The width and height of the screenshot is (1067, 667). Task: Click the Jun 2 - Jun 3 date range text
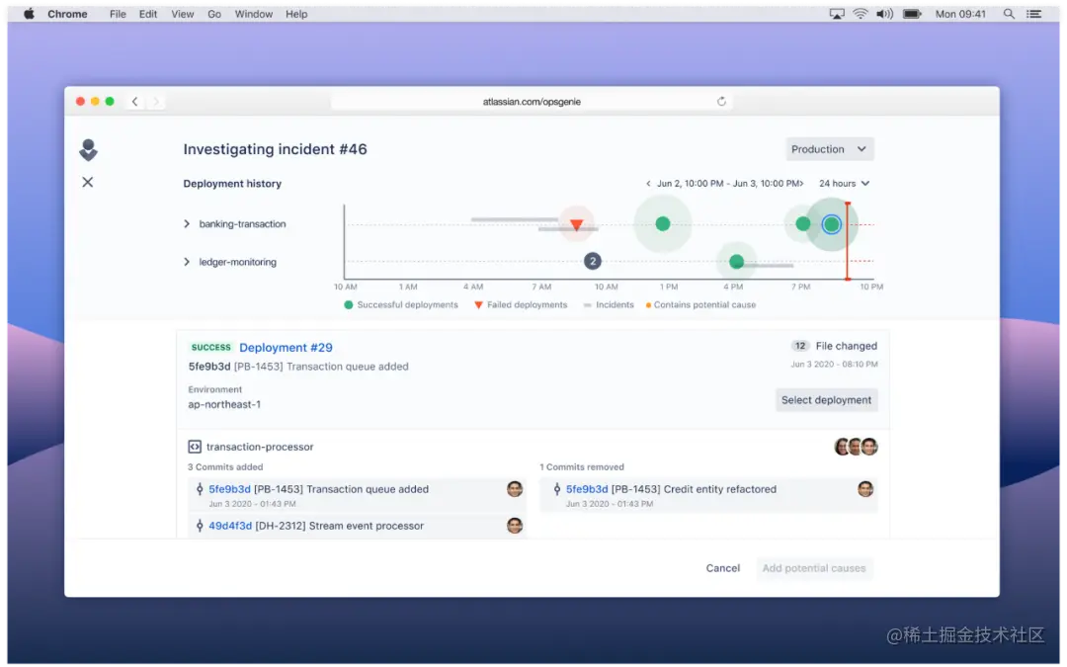coord(727,183)
